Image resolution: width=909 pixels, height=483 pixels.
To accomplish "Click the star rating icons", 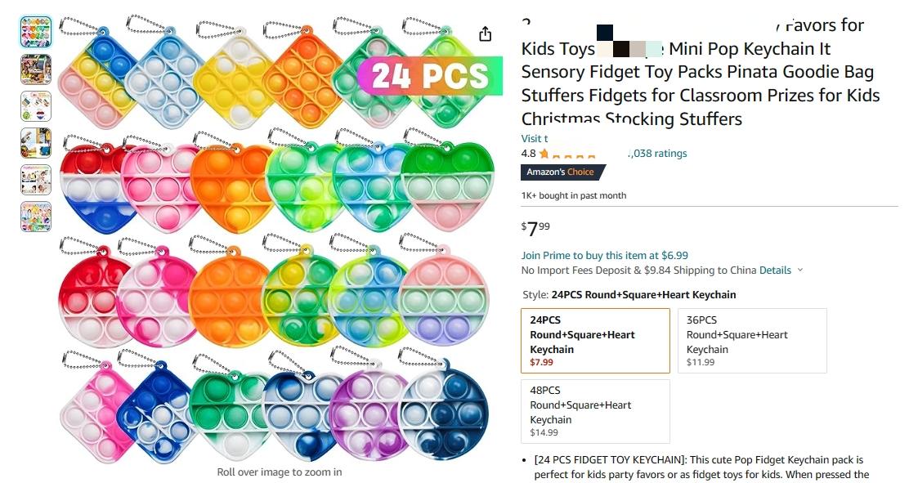I will click(567, 154).
